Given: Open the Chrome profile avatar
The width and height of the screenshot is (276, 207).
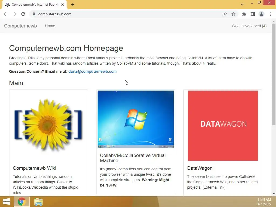Looking at the screenshot, I should (261, 14).
